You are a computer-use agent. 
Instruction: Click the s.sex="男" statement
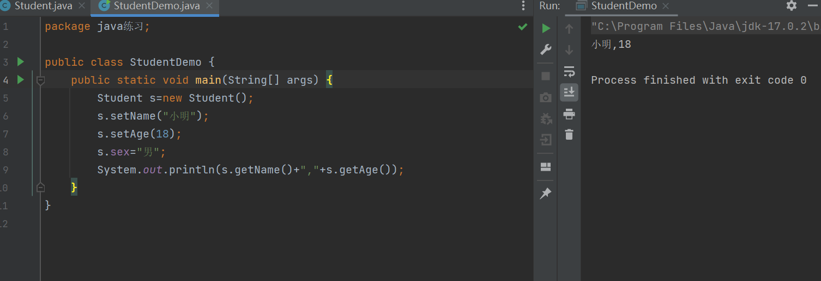[131, 152]
